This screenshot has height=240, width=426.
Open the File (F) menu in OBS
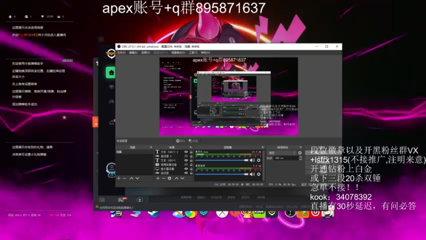pyautogui.click(x=121, y=52)
